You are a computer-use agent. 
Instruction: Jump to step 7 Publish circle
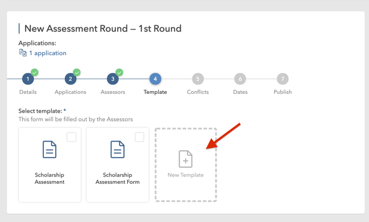pyautogui.click(x=283, y=79)
